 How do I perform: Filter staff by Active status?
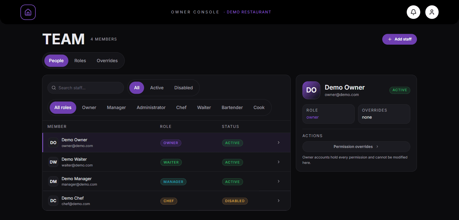[157, 88]
